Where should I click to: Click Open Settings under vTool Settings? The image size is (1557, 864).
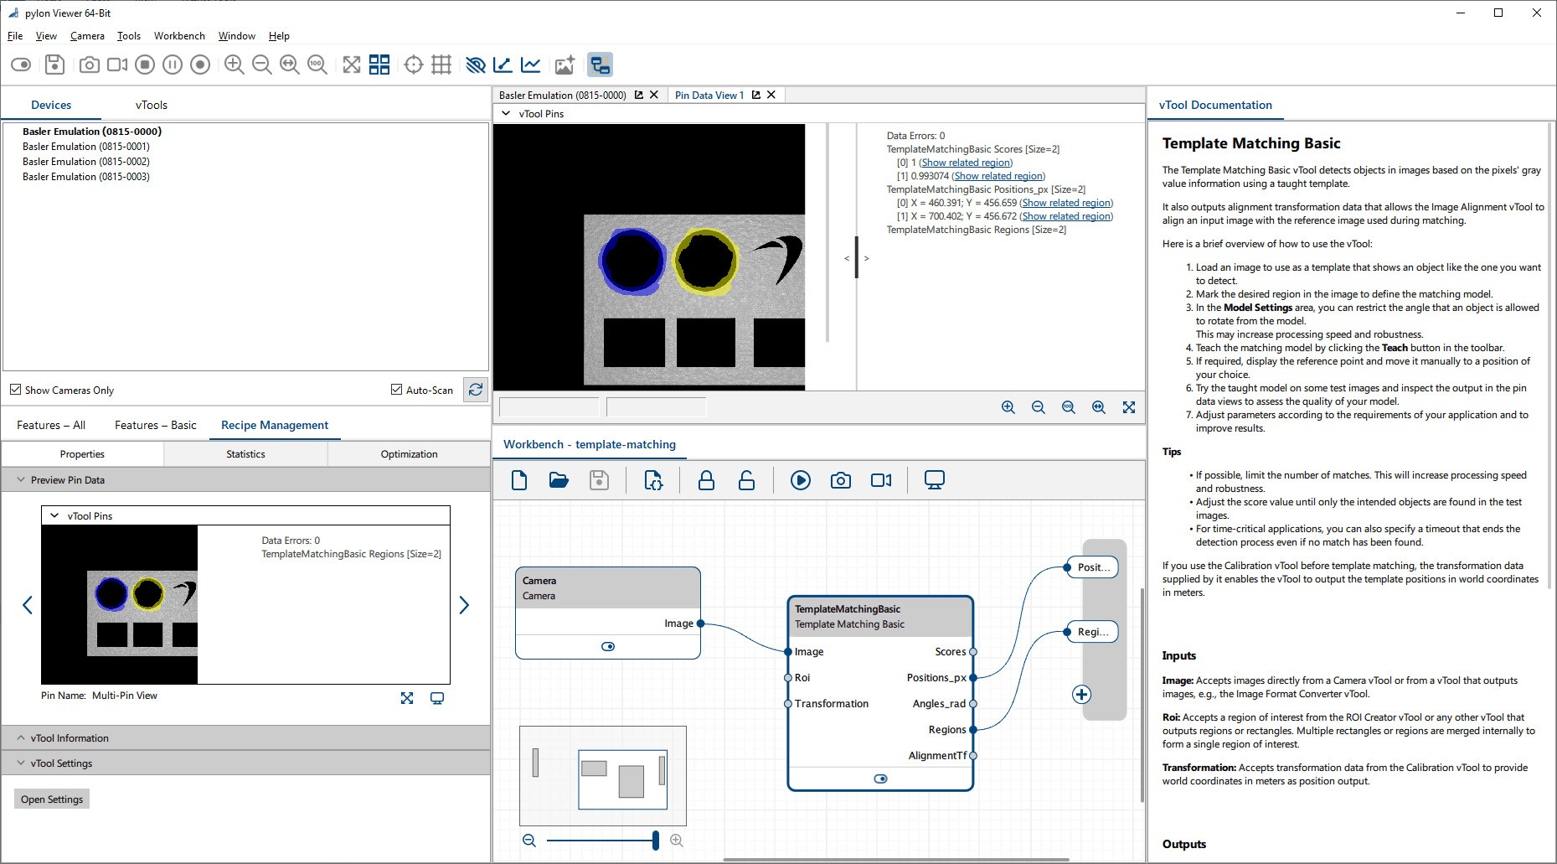(x=51, y=799)
